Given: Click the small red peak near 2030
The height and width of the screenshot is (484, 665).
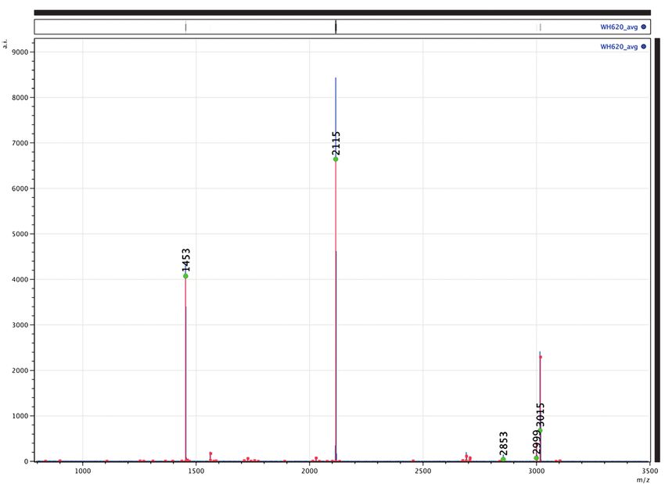Looking at the screenshot, I should [316, 458].
